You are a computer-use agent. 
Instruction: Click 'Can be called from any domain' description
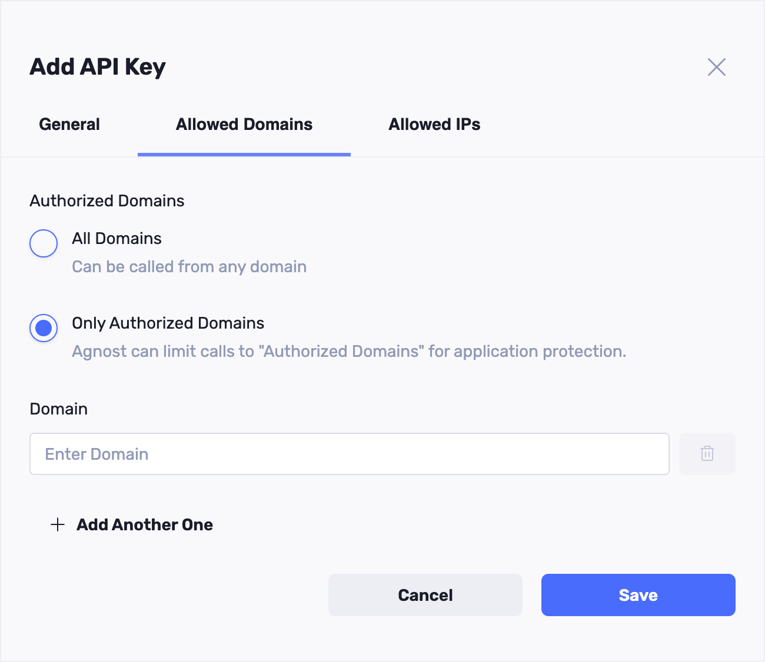(x=189, y=267)
